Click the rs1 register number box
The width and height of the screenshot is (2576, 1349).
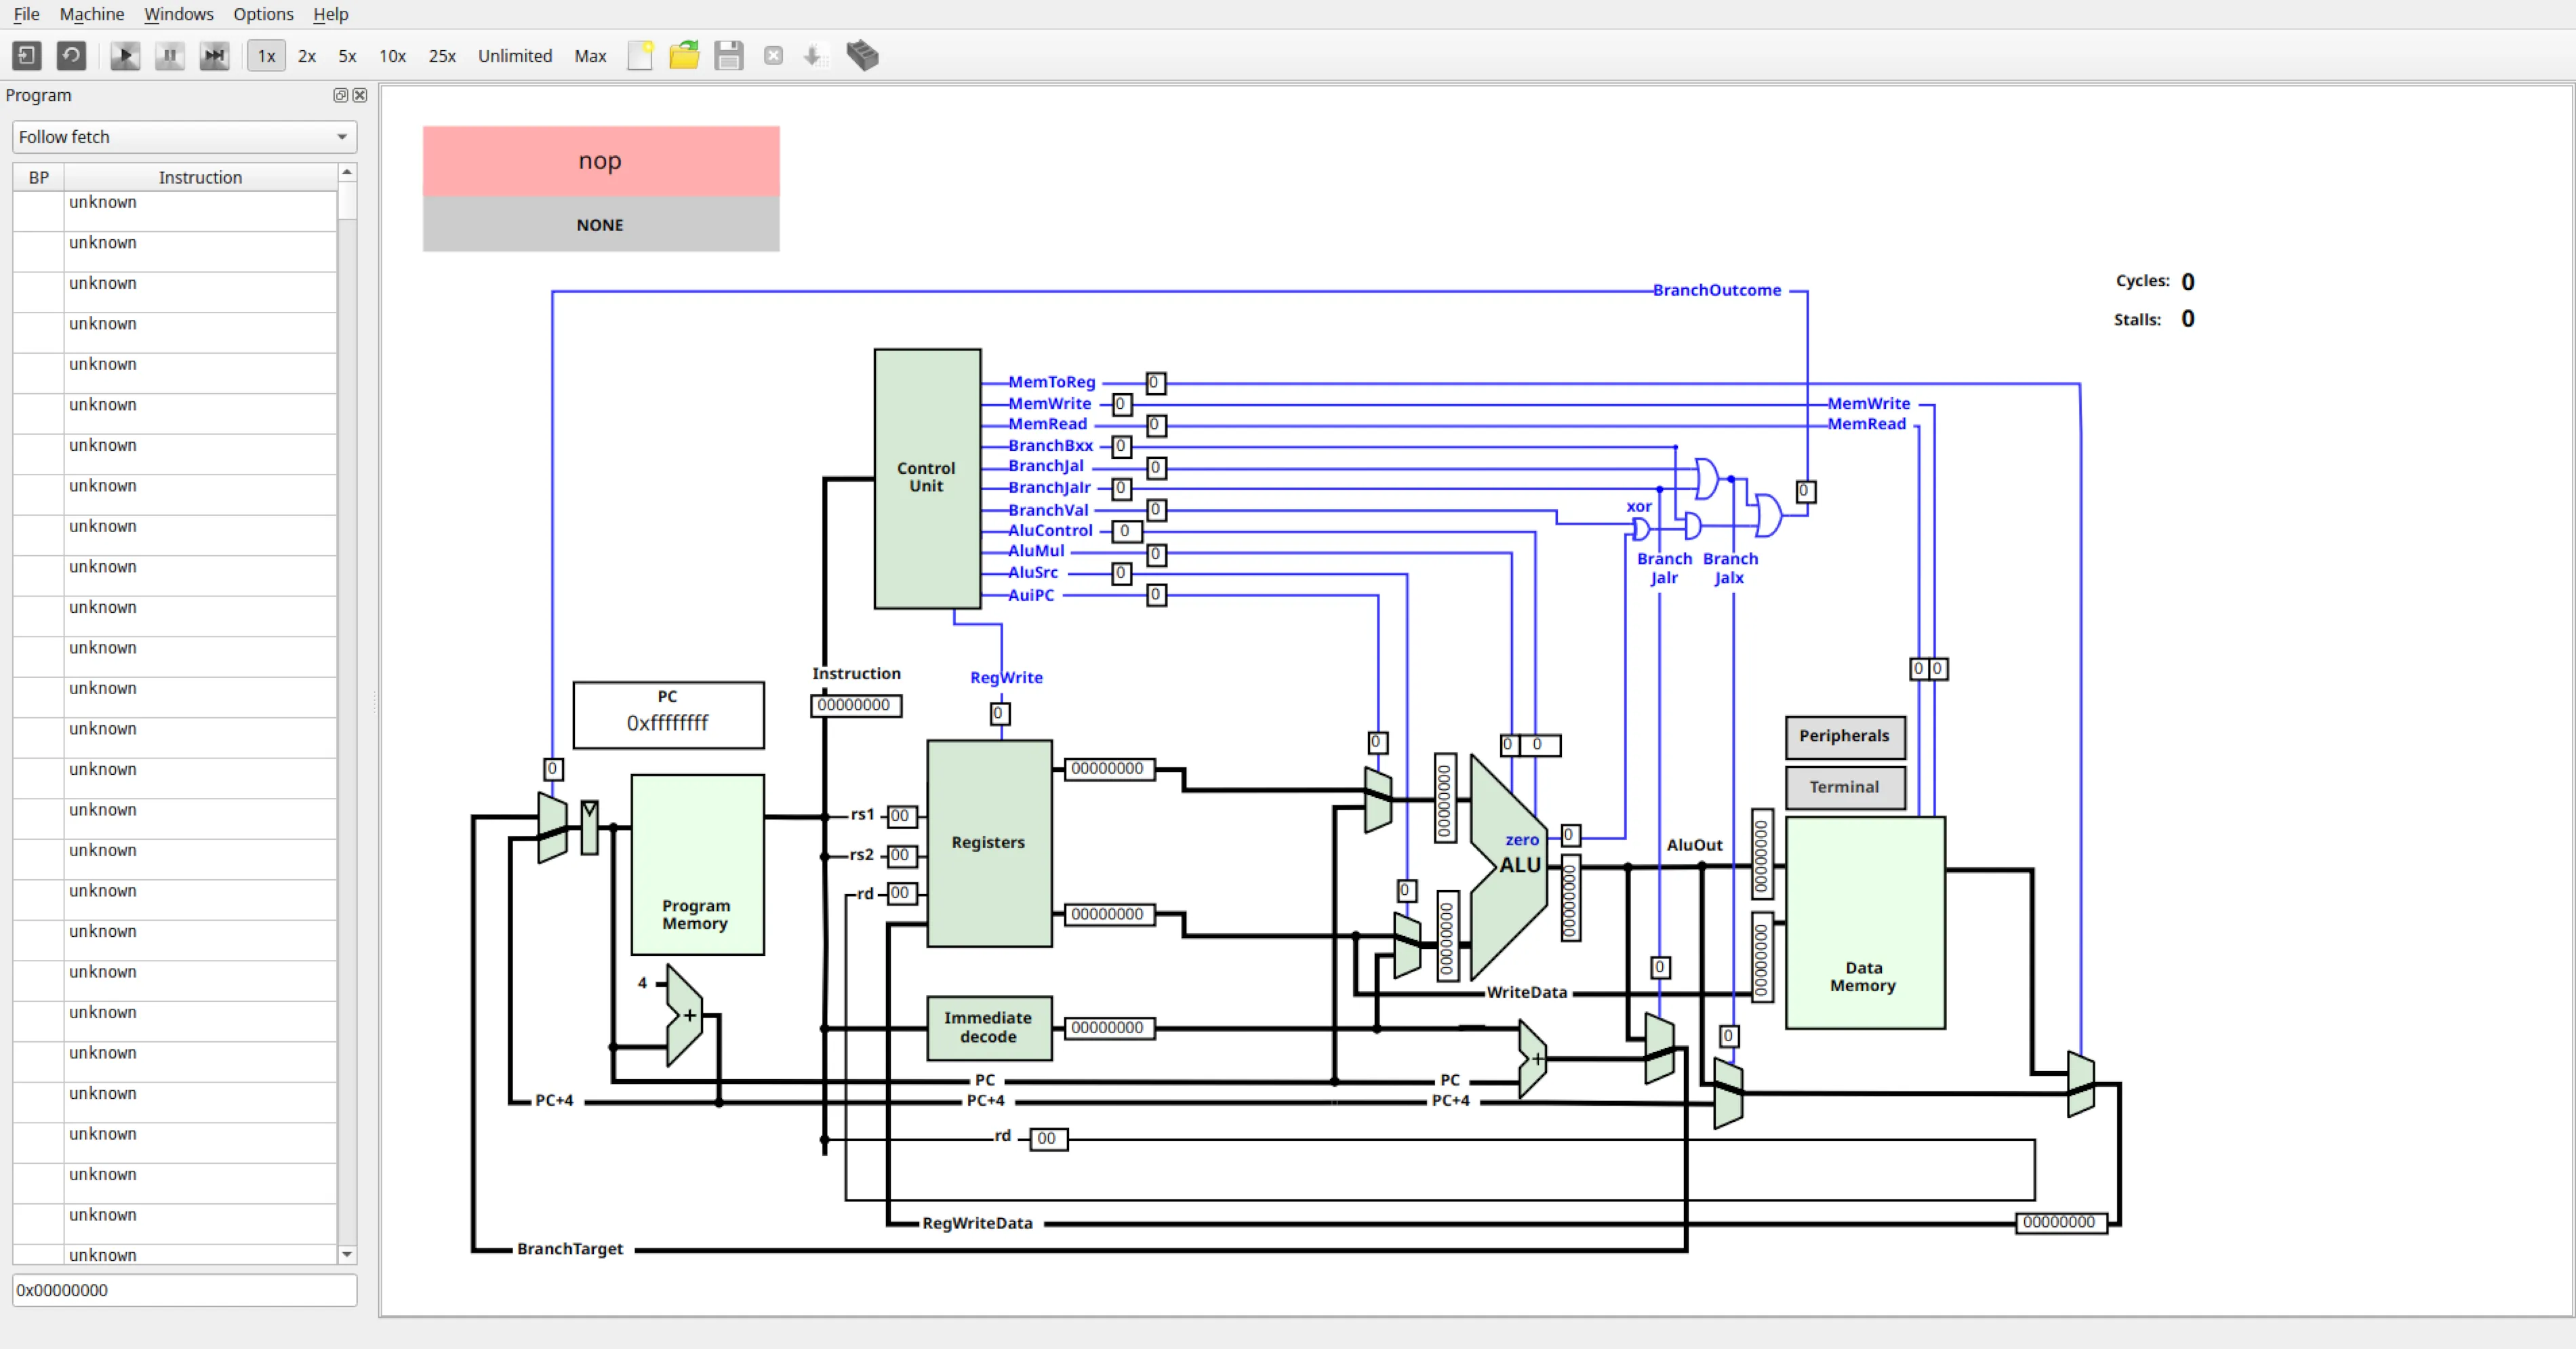point(901,816)
